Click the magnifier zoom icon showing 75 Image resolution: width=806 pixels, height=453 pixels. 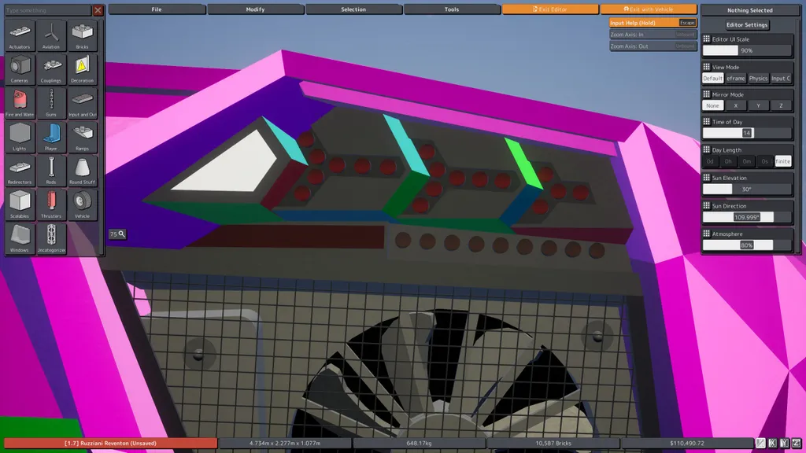point(118,234)
